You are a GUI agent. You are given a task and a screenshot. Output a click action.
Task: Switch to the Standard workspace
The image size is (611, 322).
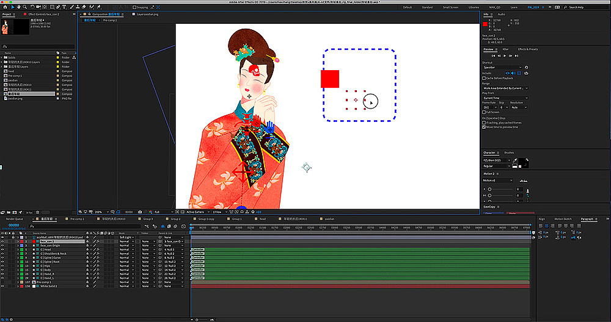pyautogui.click(x=427, y=7)
